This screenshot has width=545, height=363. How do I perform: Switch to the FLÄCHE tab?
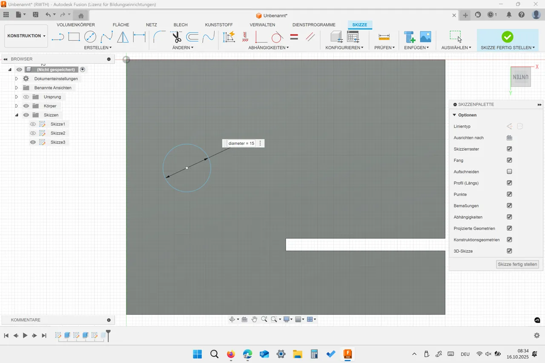121,25
